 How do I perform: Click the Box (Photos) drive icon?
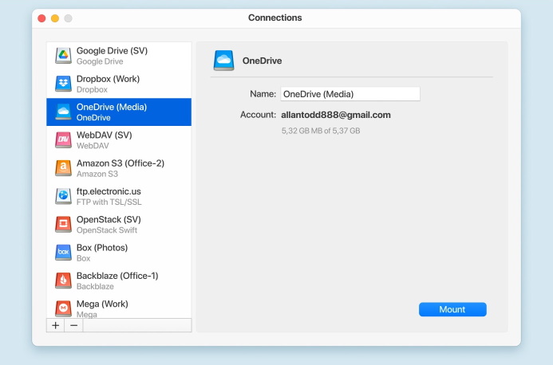[64, 253]
